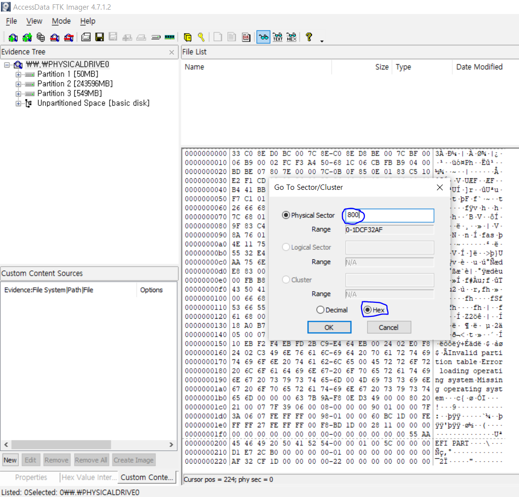Click the Type column header
Screen dimensions: 519x497
coord(422,67)
